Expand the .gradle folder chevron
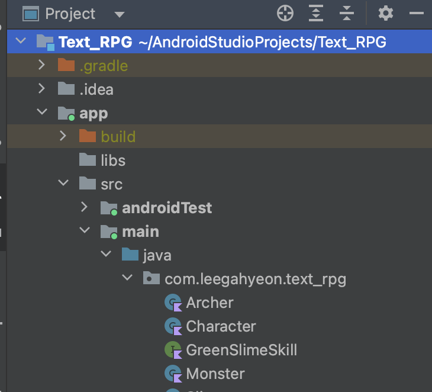This screenshot has height=392, width=432. [41, 65]
